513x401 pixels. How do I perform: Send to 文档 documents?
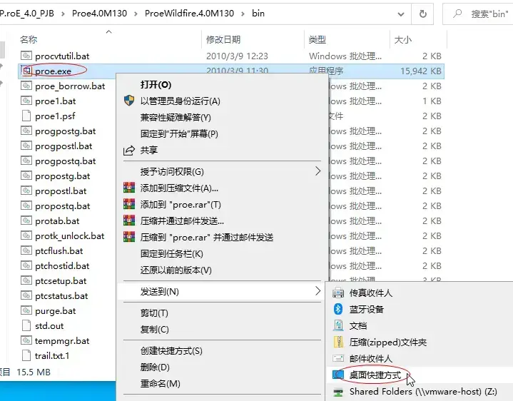(420, 325)
